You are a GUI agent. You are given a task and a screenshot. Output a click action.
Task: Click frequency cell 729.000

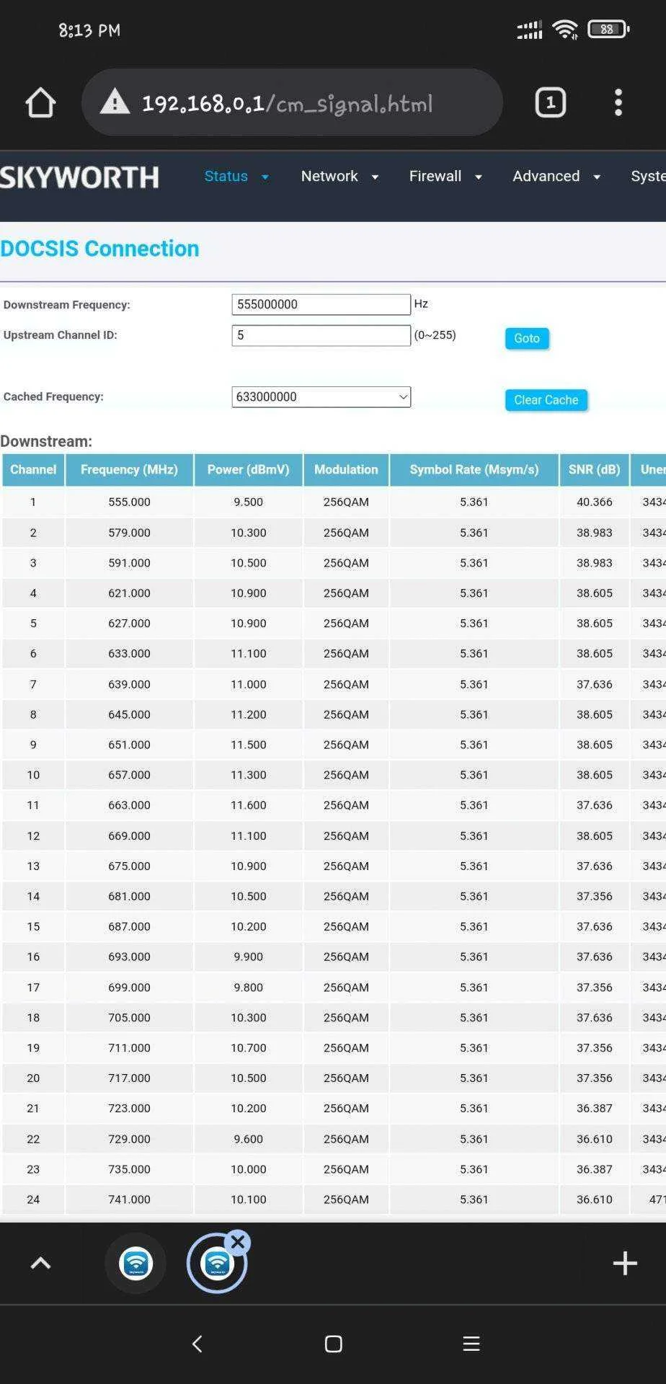click(x=129, y=1139)
